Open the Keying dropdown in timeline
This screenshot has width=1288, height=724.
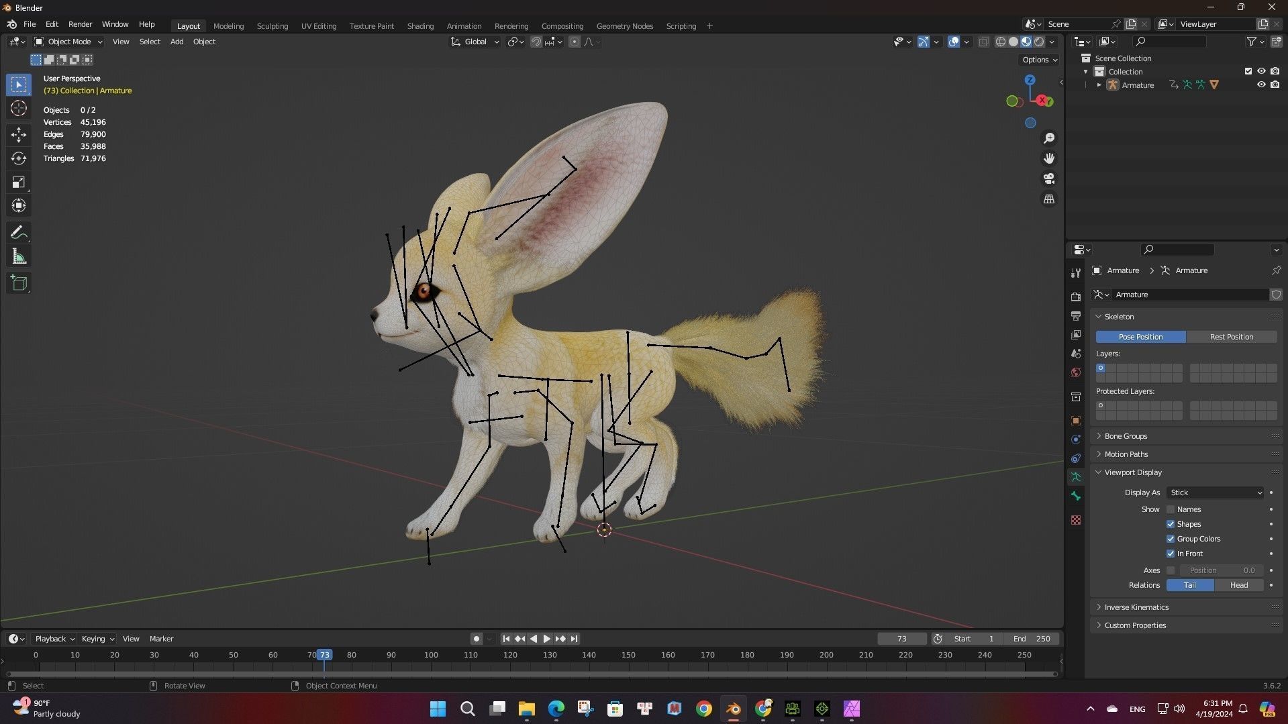click(98, 639)
